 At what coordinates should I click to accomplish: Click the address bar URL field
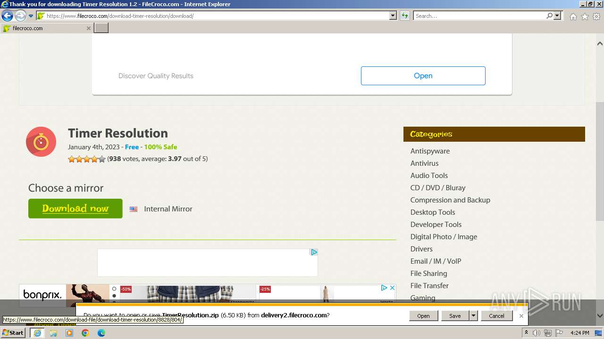(217, 16)
